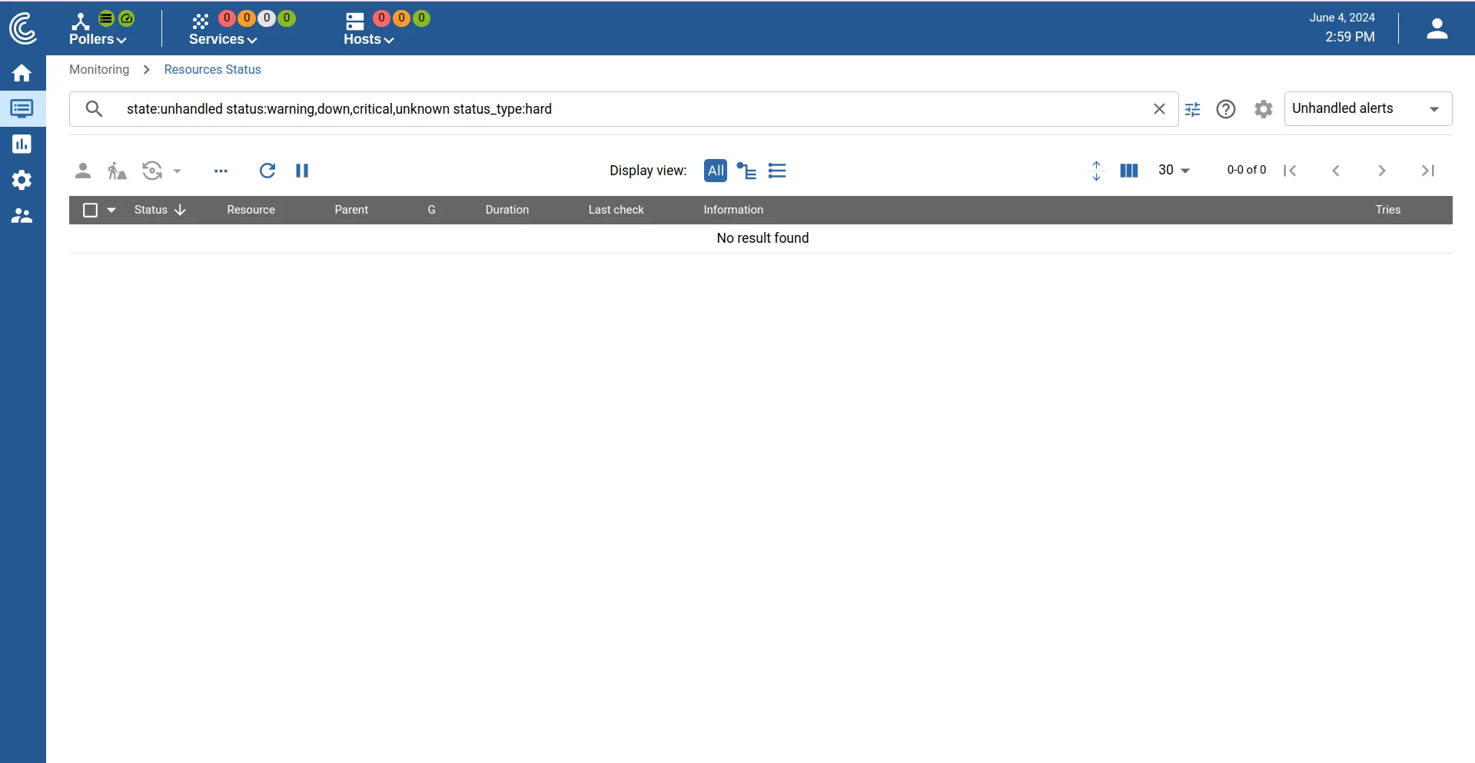Viewport: 1475px width, 763px height.
Task: Open the more actions ellipsis
Action: tap(221, 171)
